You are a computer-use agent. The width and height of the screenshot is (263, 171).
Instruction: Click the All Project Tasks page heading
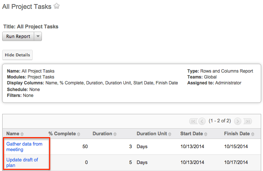tap(27, 7)
